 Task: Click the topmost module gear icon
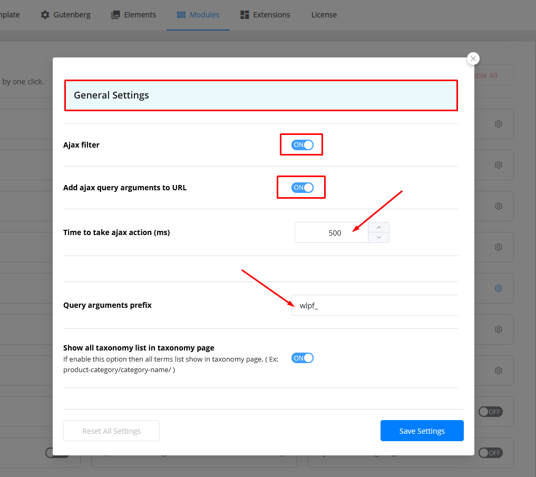coord(498,124)
